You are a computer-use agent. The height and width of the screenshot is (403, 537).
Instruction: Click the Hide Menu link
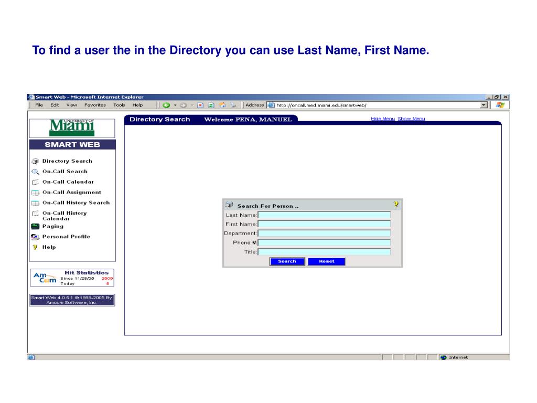383,119
